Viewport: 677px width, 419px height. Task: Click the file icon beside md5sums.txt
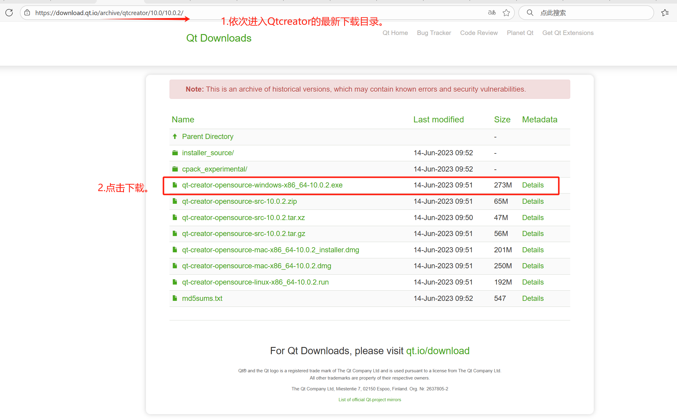coord(175,298)
